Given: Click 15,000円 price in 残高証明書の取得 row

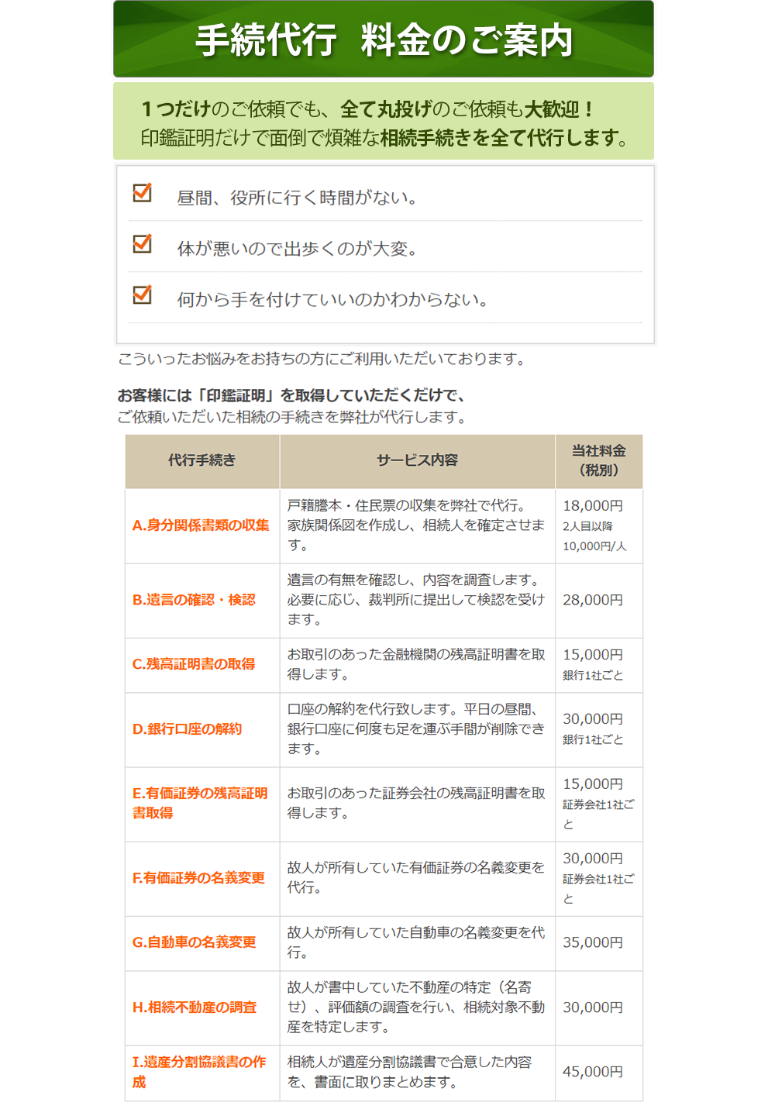Looking at the screenshot, I should click(593, 655).
